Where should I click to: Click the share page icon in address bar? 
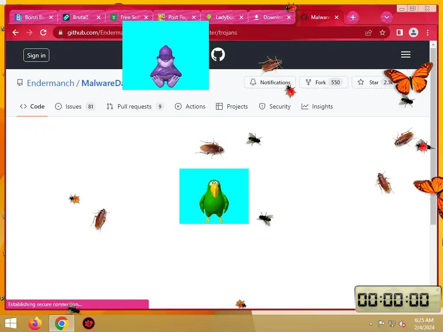[369, 33]
